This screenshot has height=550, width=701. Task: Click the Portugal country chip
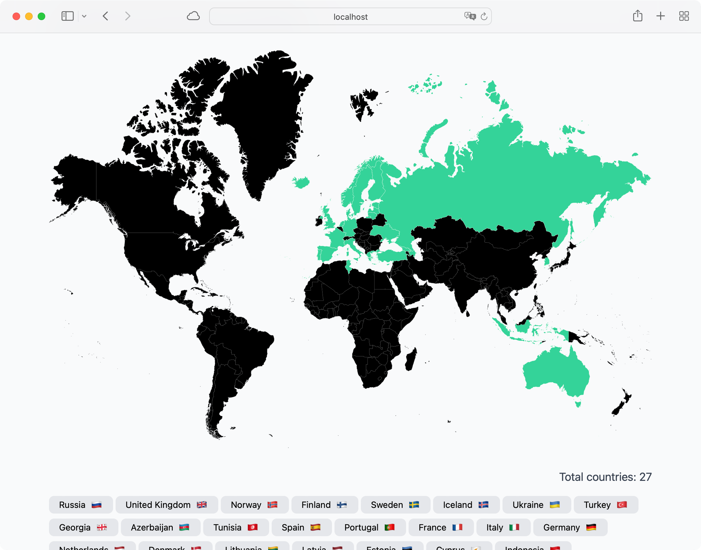(x=370, y=527)
